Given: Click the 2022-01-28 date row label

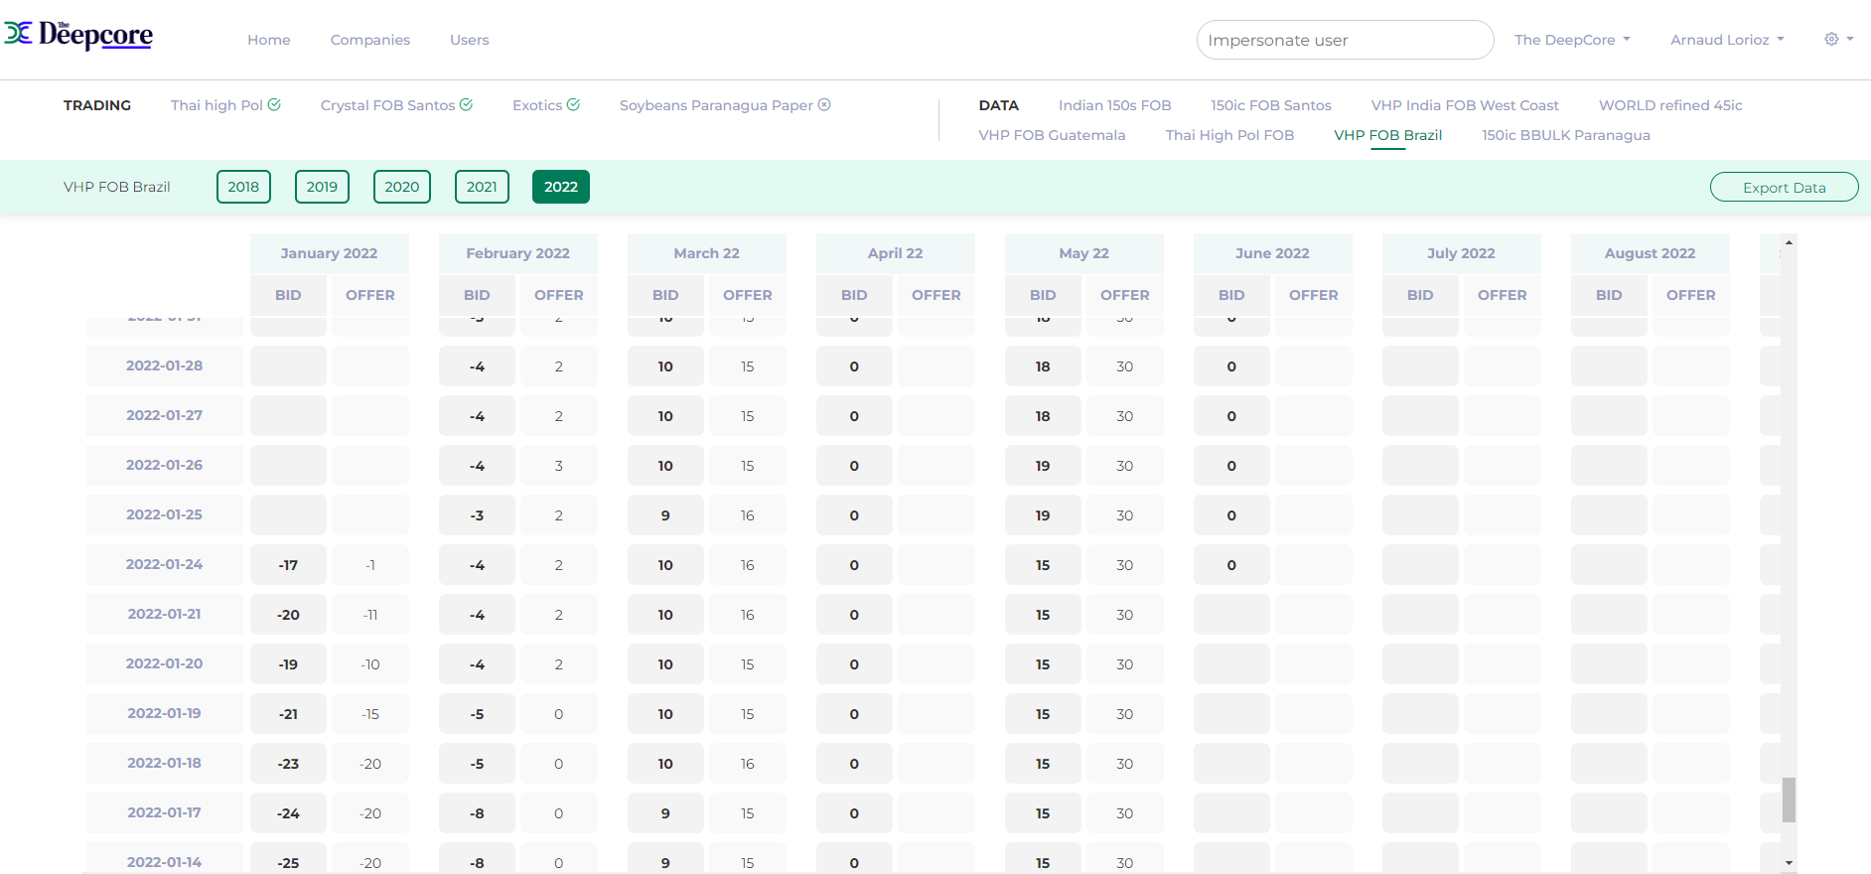Looking at the screenshot, I should click(164, 365).
